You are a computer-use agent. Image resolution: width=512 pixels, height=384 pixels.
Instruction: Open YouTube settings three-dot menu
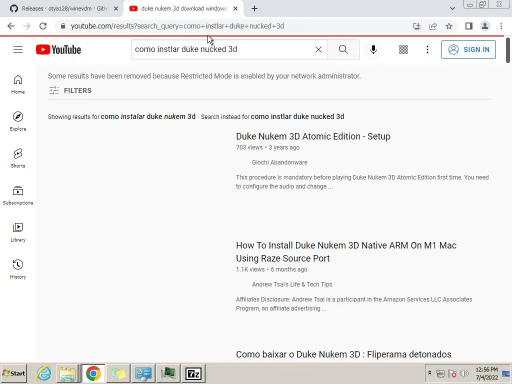pos(427,49)
